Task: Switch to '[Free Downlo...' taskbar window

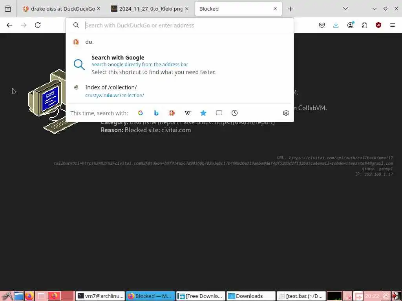Action: point(201,296)
